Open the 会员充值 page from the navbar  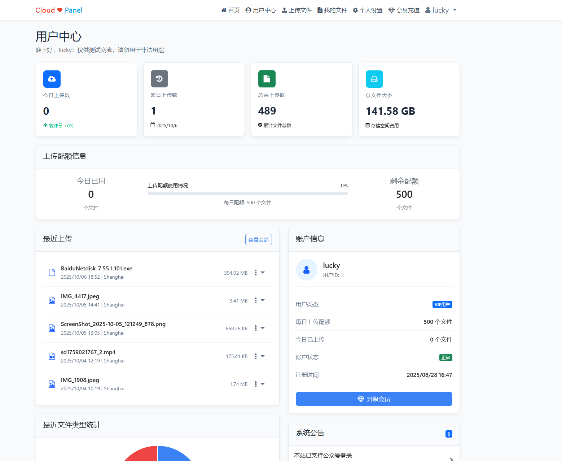404,10
